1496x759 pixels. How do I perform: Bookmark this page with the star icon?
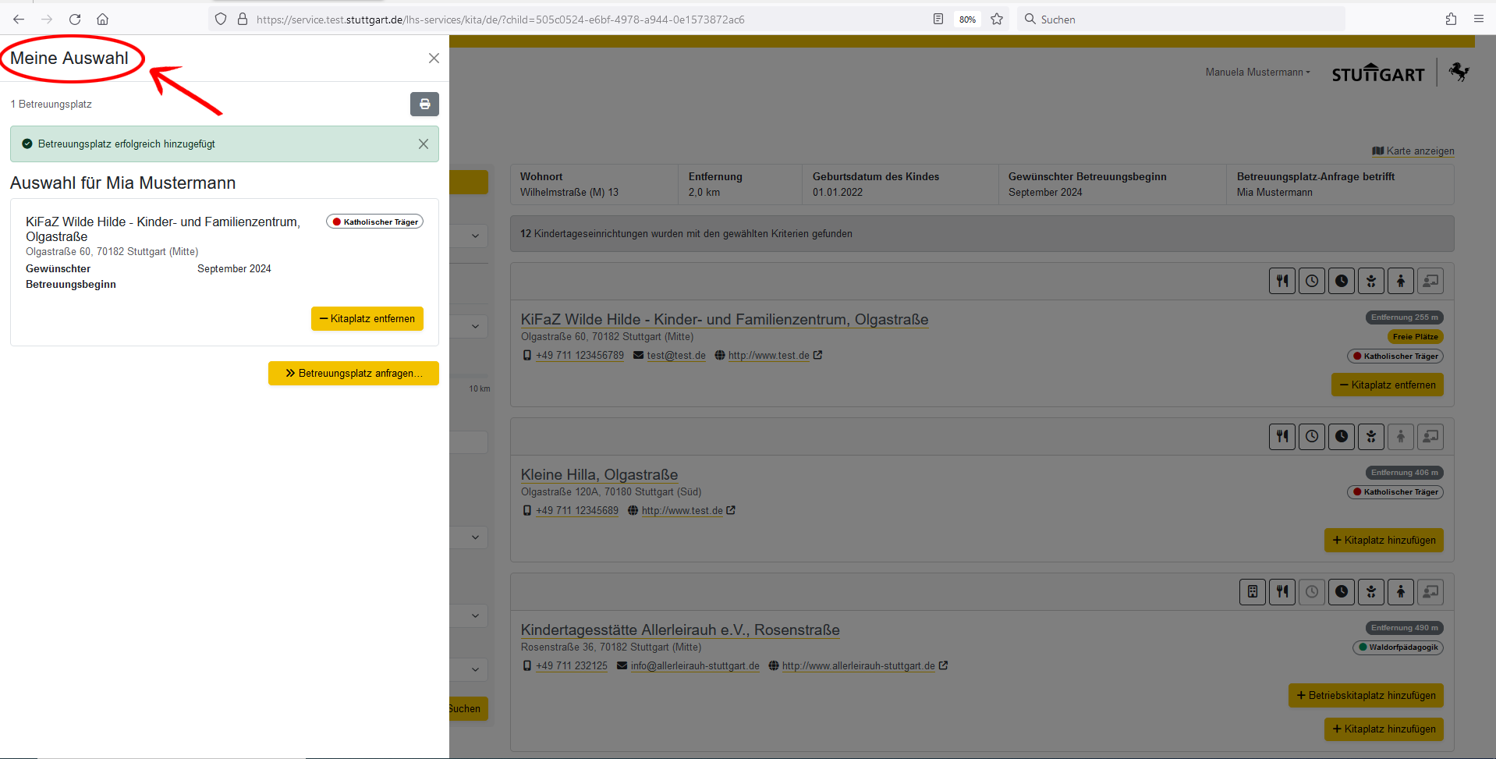pyautogui.click(x=997, y=20)
